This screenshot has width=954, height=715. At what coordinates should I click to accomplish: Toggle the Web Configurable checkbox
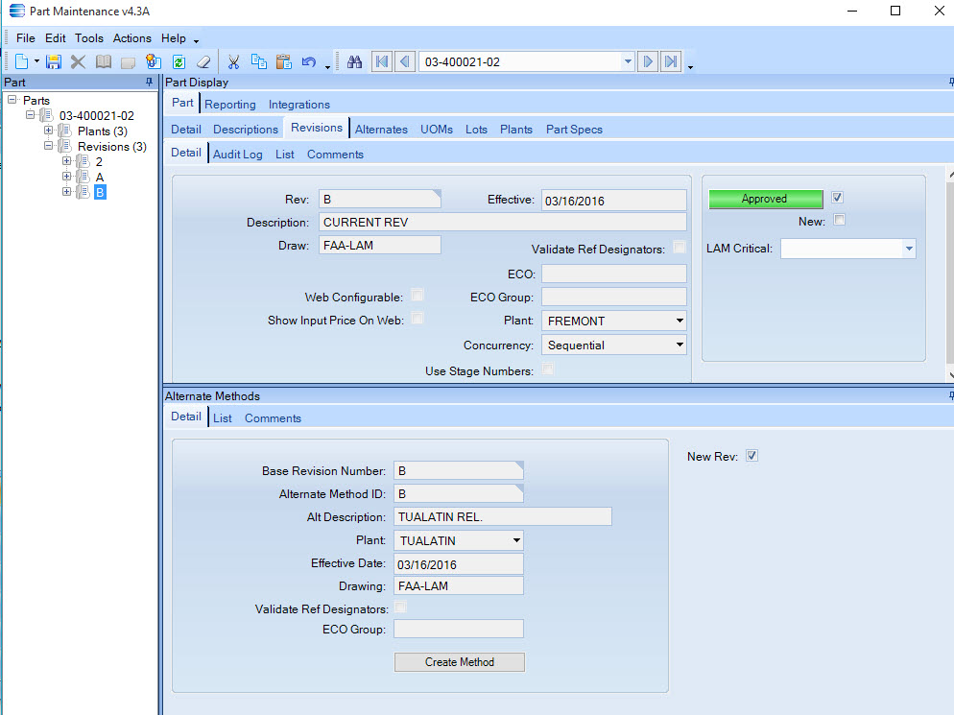(x=417, y=295)
